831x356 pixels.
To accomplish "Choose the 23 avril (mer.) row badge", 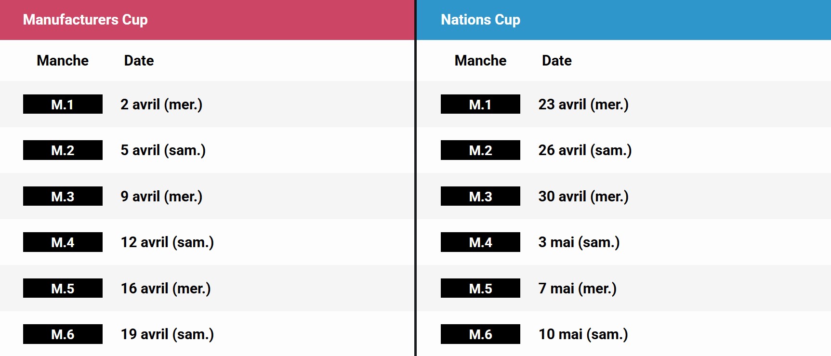I will (480, 104).
